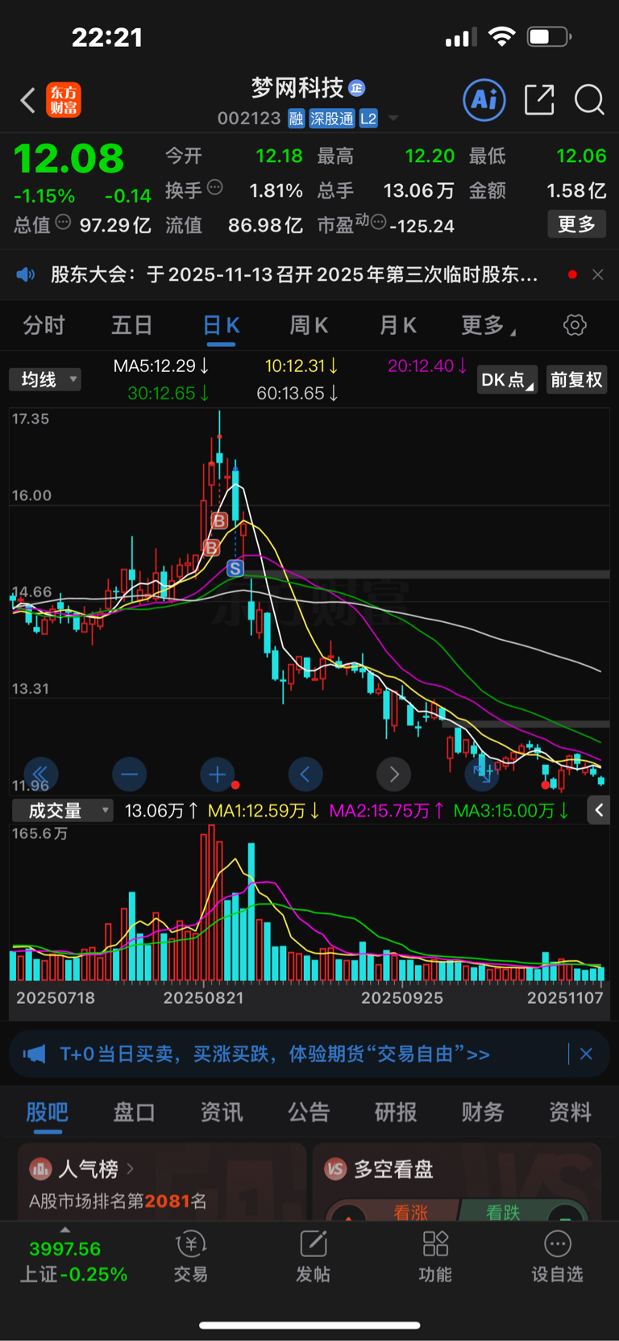Screen dimensions: 619x1341
Task: Expand the stock code dropdown arrow
Action: pyautogui.click(x=393, y=119)
